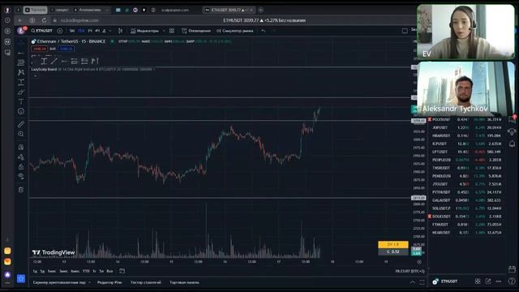Viewport: 519px width, 292px height.
Task: Collapse the LazyScalp Board indicator legend
Action: [x=35, y=75]
